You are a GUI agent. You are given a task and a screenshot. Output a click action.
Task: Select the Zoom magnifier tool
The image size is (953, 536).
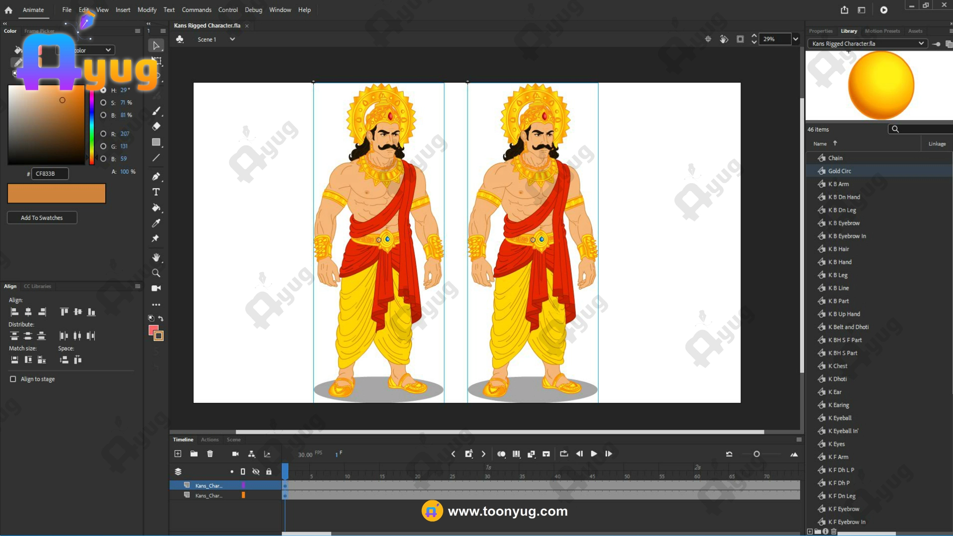[156, 273]
